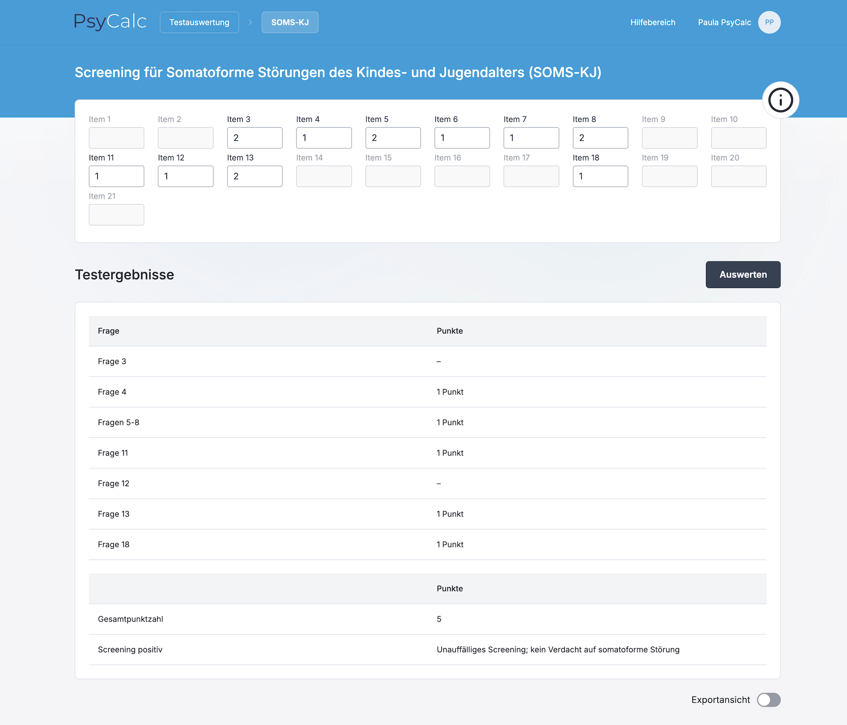Open the PP user avatar
Screen dimensions: 847x725
[769, 22]
